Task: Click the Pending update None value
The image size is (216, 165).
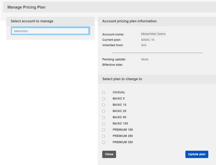Action: 145,59
